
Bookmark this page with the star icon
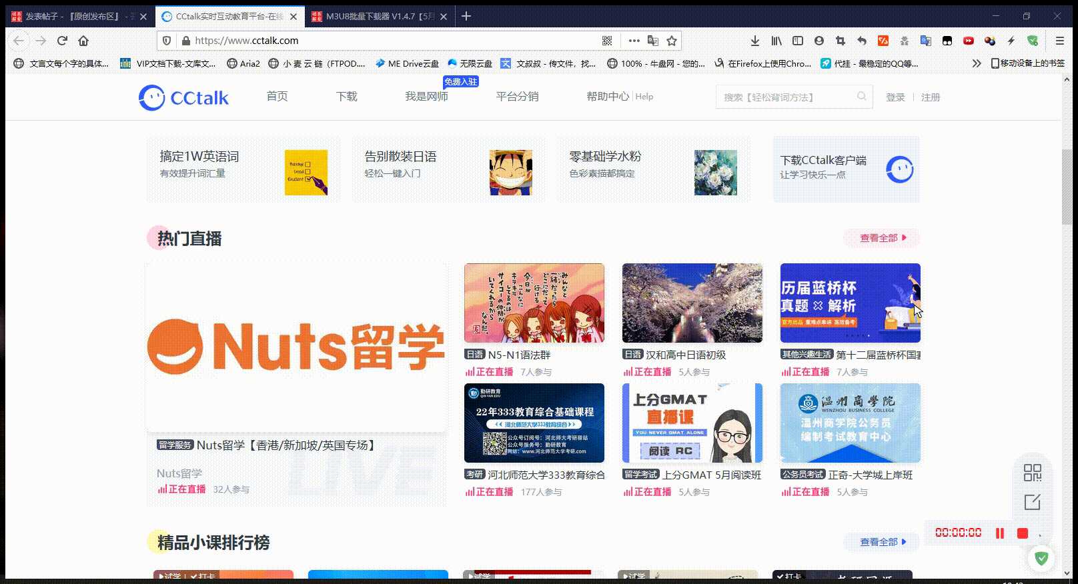coord(672,41)
